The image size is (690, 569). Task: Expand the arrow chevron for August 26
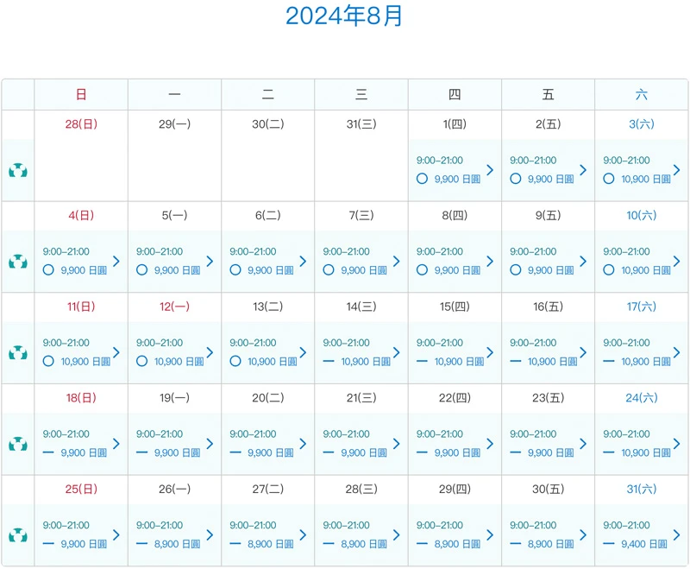[x=210, y=535]
